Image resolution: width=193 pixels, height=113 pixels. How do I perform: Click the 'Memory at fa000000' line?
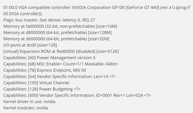[x=60, y=26]
